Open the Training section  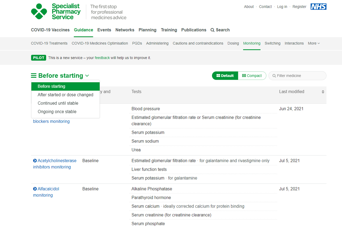tap(169, 30)
